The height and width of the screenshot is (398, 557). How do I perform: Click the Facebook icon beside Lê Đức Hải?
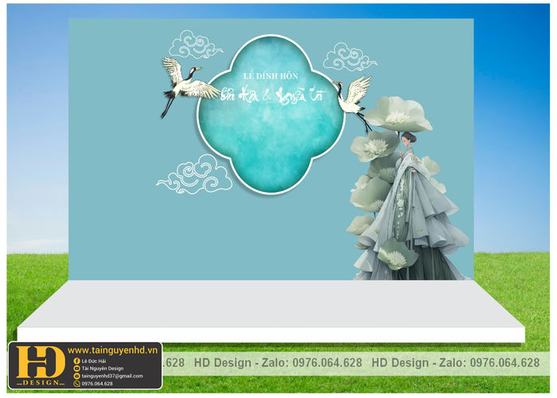coord(76,361)
